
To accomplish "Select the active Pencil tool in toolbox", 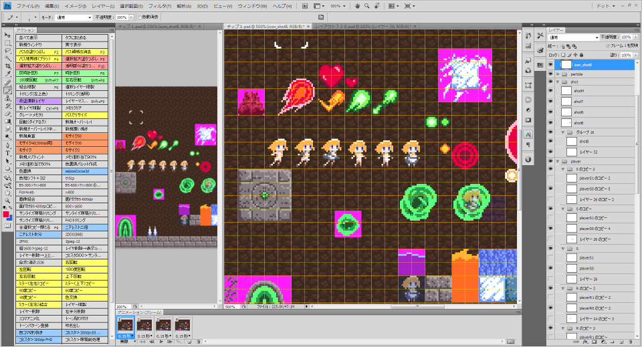I will pyautogui.click(x=7, y=91).
